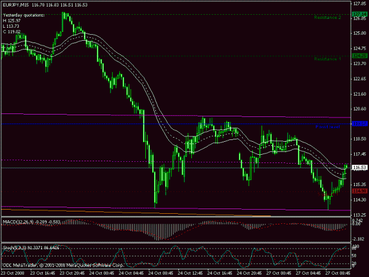Screen dimensions: 369x277
Task: Click the 124.75 price scale value
Action: (x=360, y=48)
